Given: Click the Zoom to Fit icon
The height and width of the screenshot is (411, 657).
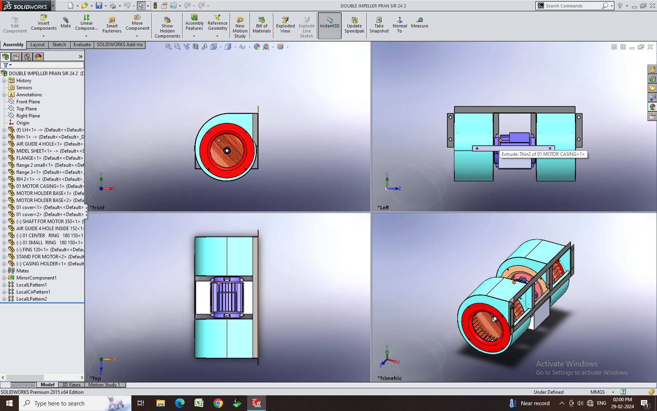Looking at the screenshot, I should [x=168, y=47].
